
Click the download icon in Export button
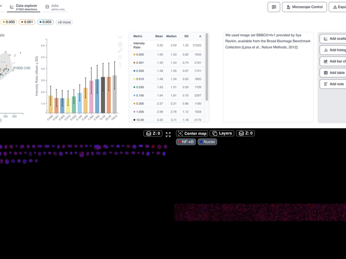335,7
